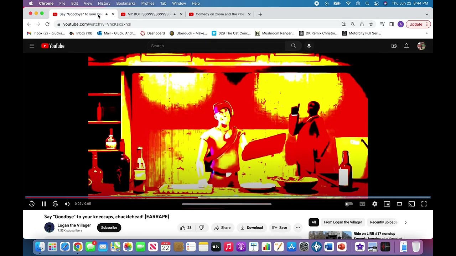Open macOS Control Center
The height and width of the screenshot is (256, 456).
coord(376,3)
